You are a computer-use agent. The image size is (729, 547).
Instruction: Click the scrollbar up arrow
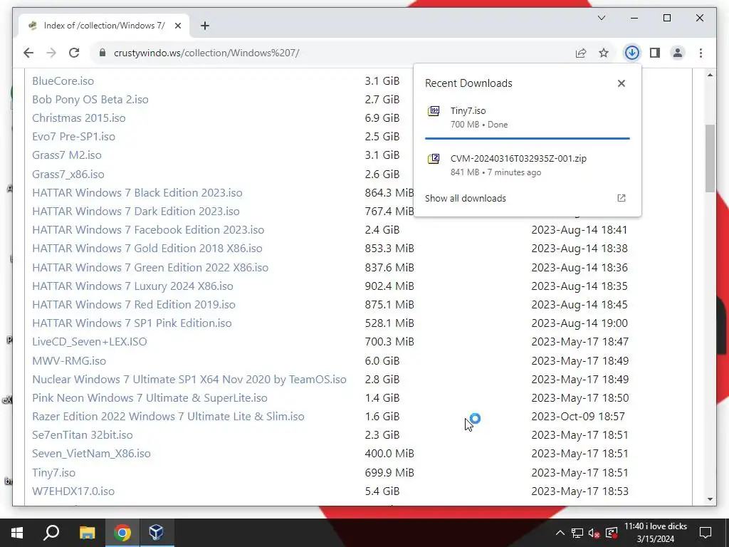[x=710, y=75]
